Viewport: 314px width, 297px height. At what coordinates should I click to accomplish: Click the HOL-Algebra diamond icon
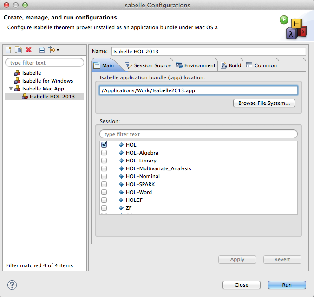point(121,153)
